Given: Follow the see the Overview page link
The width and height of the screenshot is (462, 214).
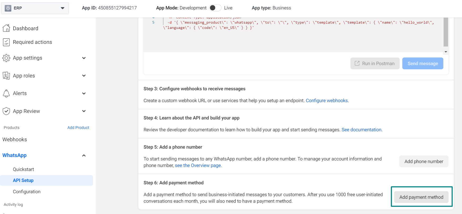Looking at the screenshot, I should pyautogui.click(x=198, y=165).
